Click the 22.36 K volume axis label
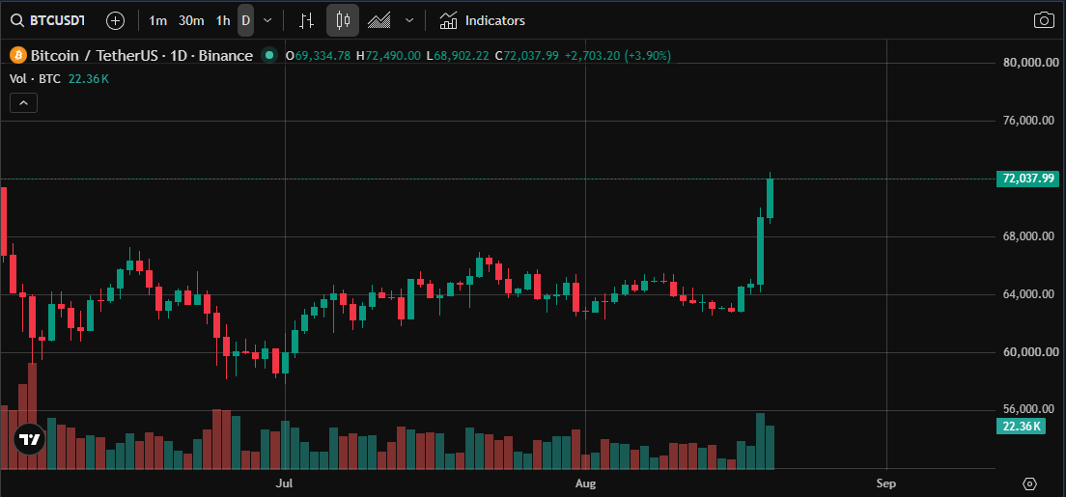Image resolution: width=1066 pixels, height=497 pixels. 1022,427
